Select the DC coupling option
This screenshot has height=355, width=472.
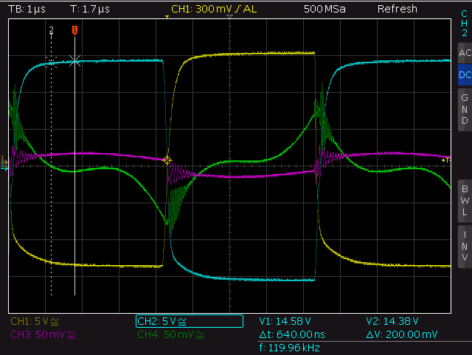pyautogui.click(x=465, y=74)
